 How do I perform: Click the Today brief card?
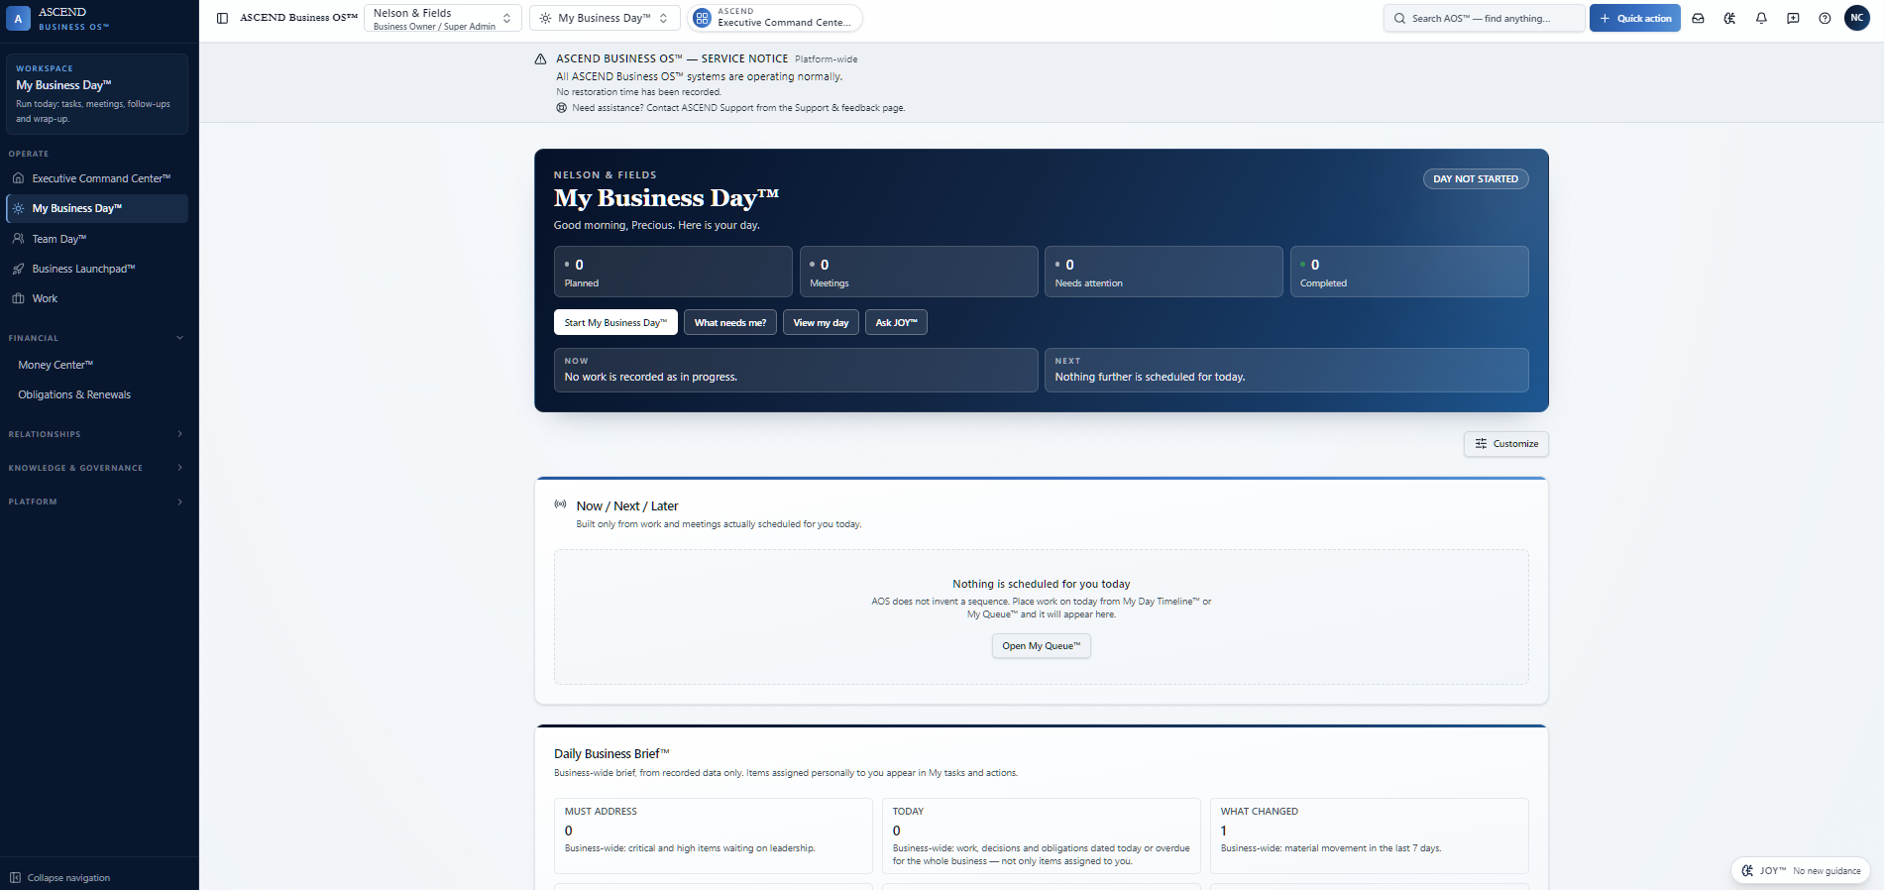1042,835
